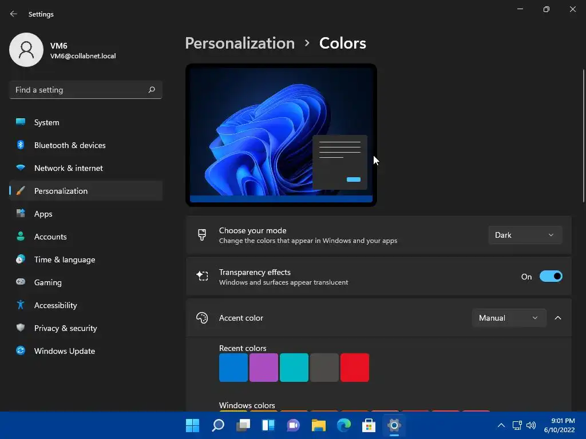Open Privacy & security category
Image resolution: width=586 pixels, height=439 pixels.
(86, 328)
